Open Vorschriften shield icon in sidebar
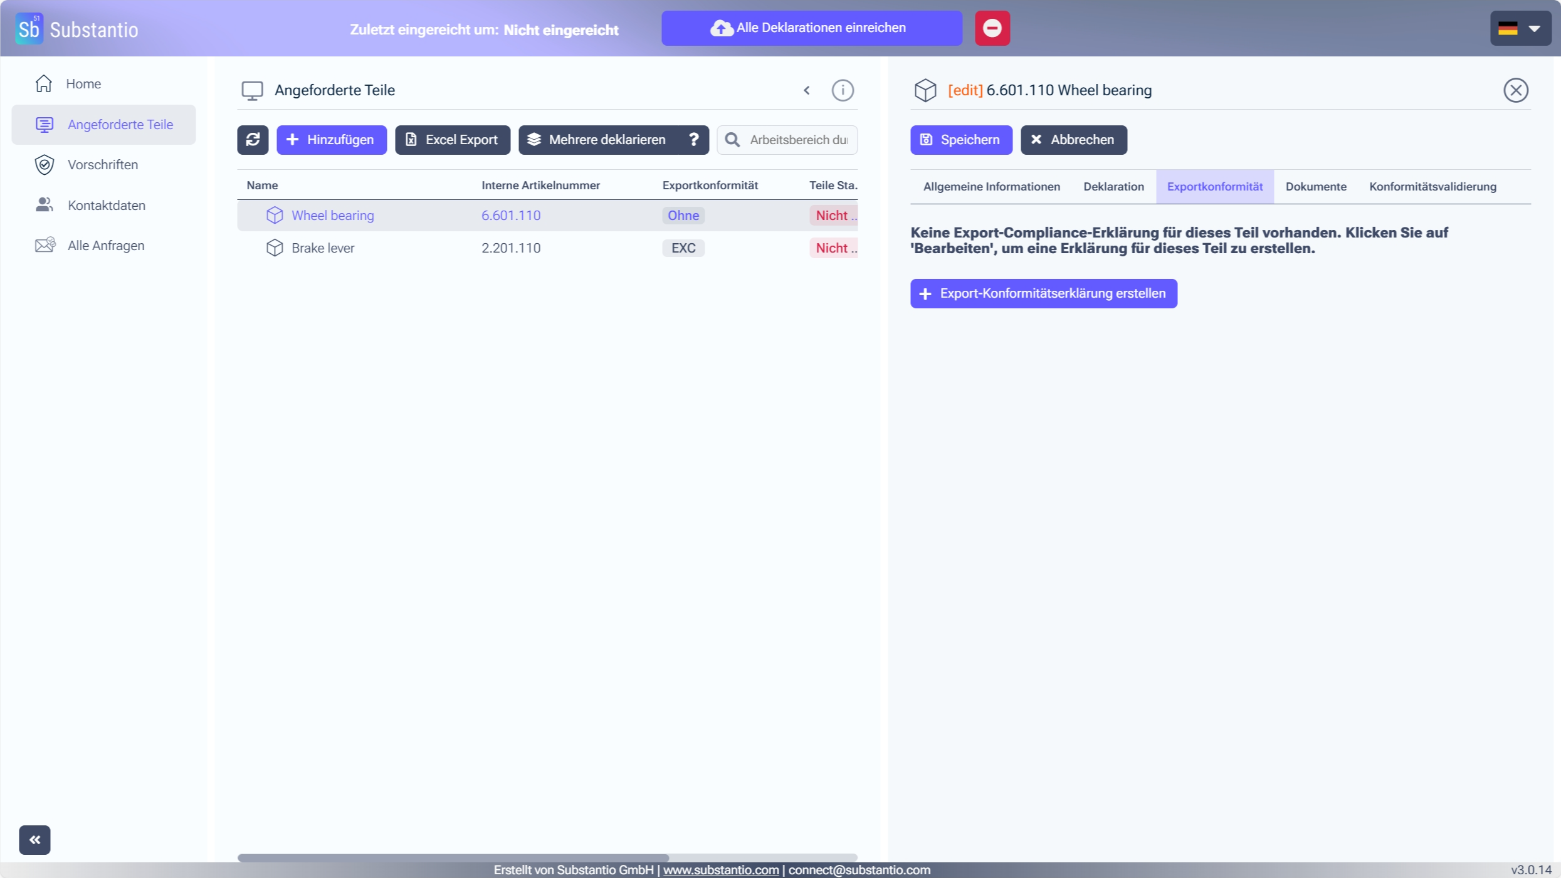Image resolution: width=1561 pixels, height=878 pixels. (44, 165)
